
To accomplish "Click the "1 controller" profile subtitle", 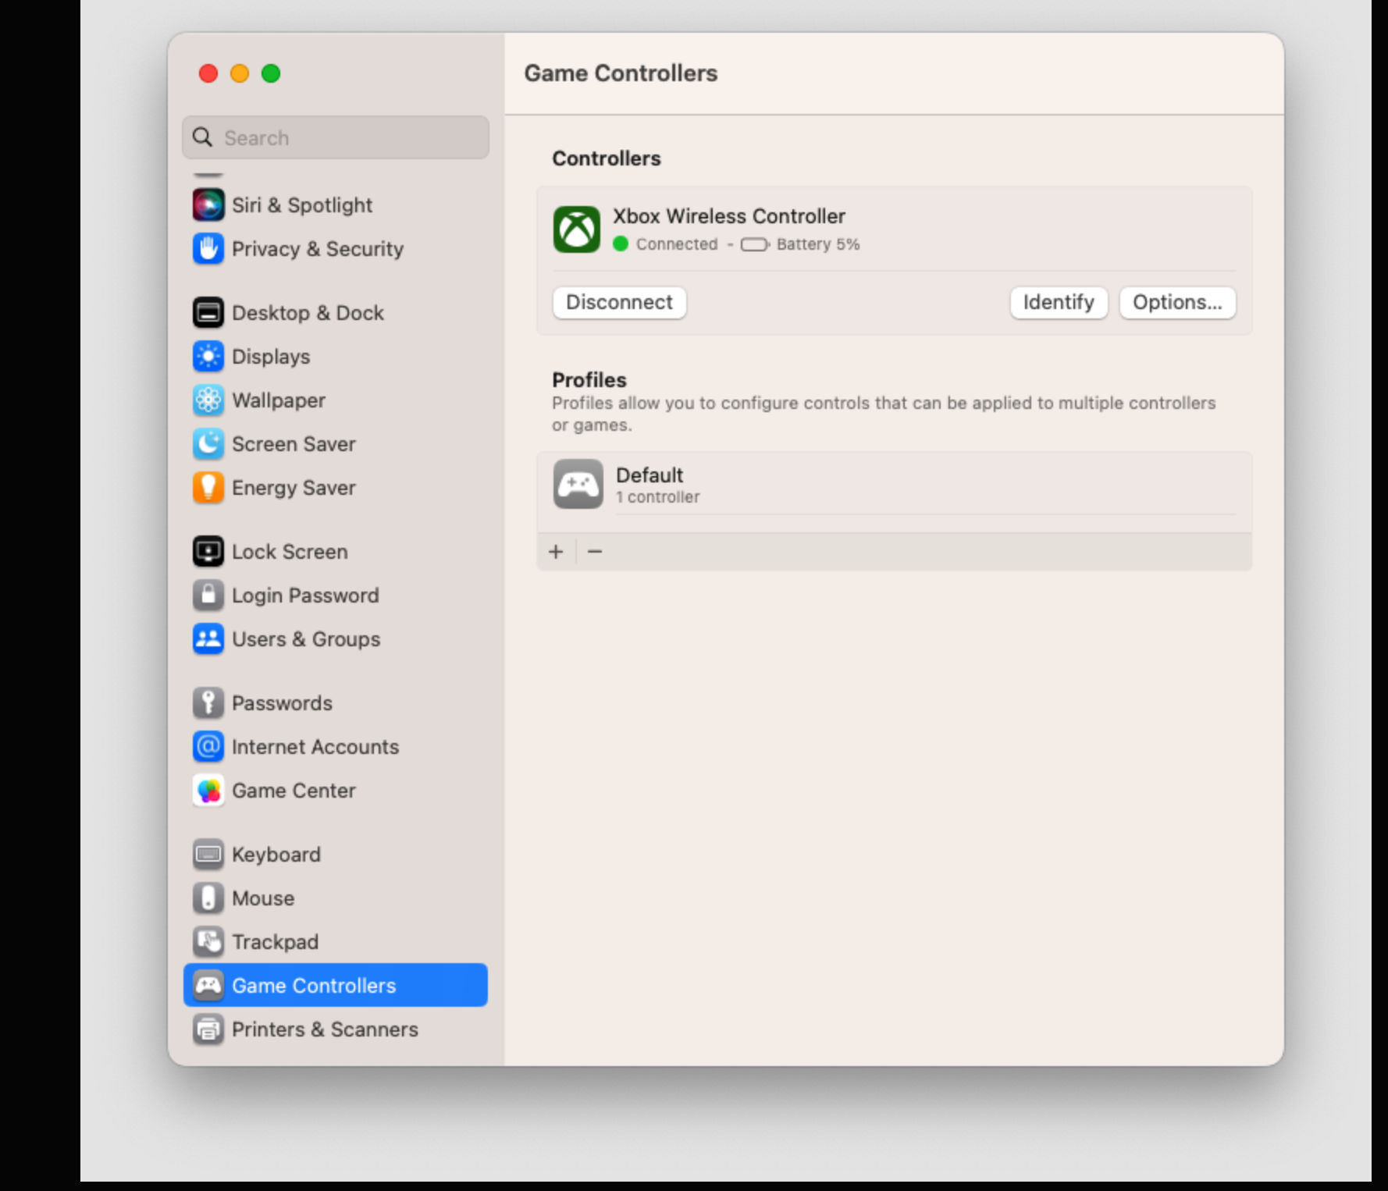I will tap(657, 497).
